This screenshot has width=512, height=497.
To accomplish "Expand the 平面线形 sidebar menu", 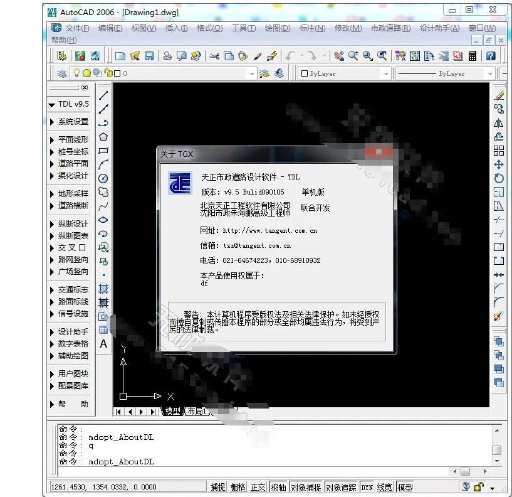I will pyautogui.click(x=69, y=139).
